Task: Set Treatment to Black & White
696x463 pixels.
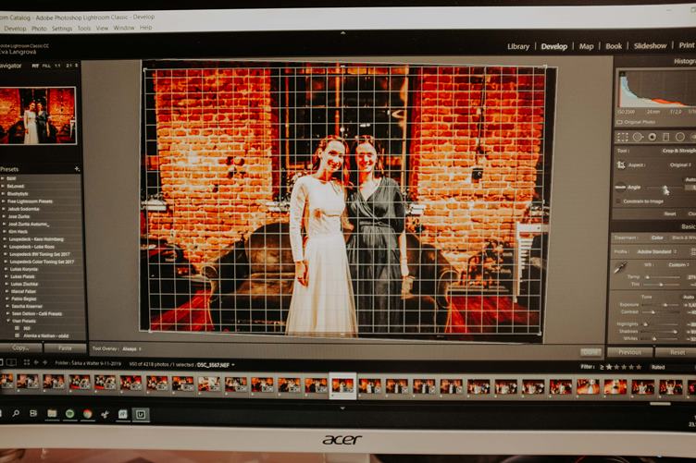Action: [684, 238]
